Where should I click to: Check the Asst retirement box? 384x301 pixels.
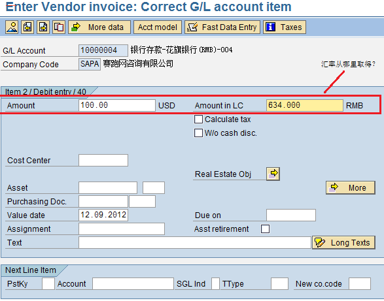(x=265, y=229)
